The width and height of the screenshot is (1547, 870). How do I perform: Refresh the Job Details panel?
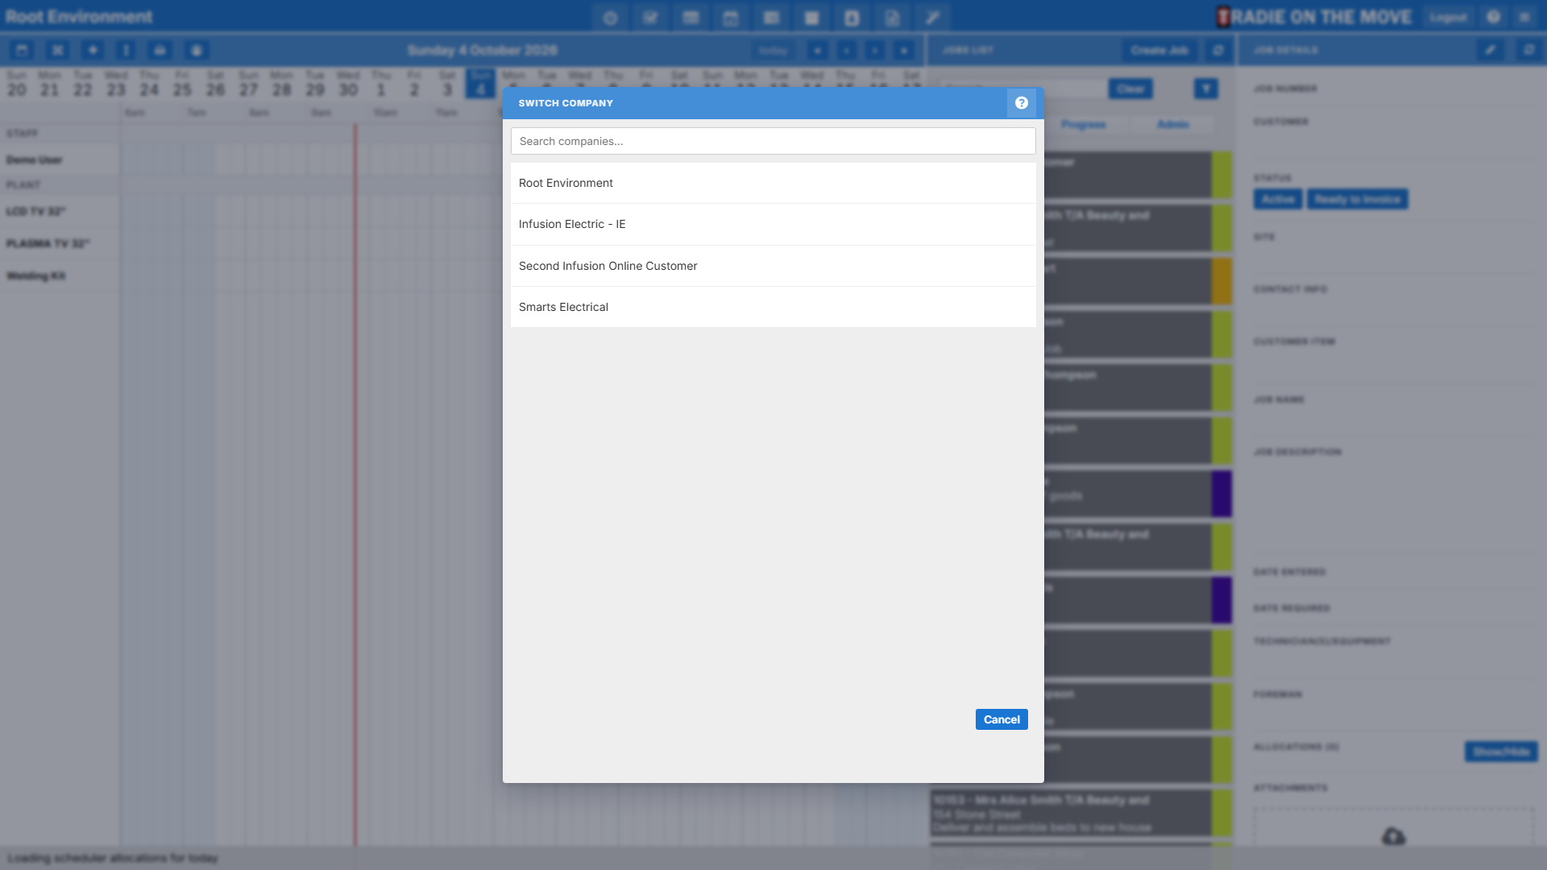pos(1528,50)
